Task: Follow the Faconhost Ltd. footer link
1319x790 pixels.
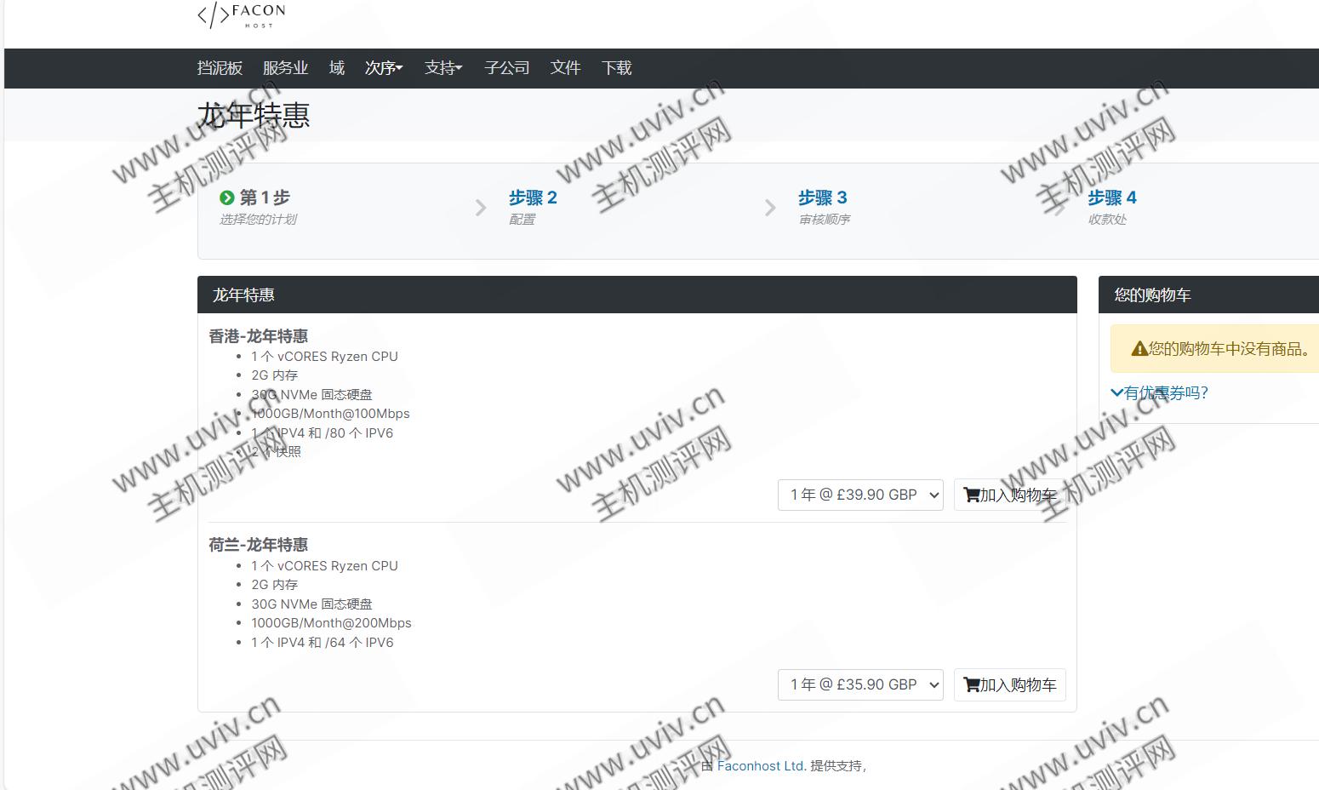Action: click(761, 765)
